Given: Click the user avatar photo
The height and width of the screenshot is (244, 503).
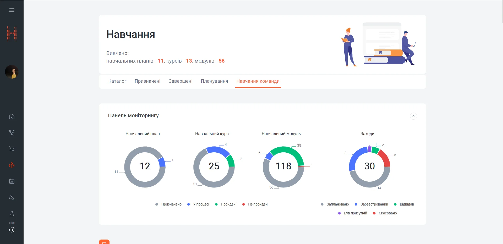Looking at the screenshot, I should 12,72.
